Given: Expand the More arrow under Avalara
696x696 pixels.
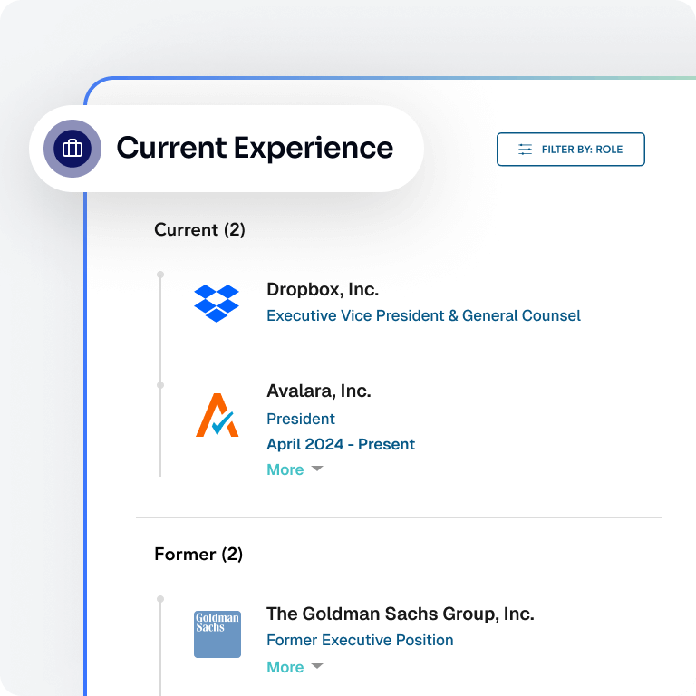Looking at the screenshot, I should [316, 469].
